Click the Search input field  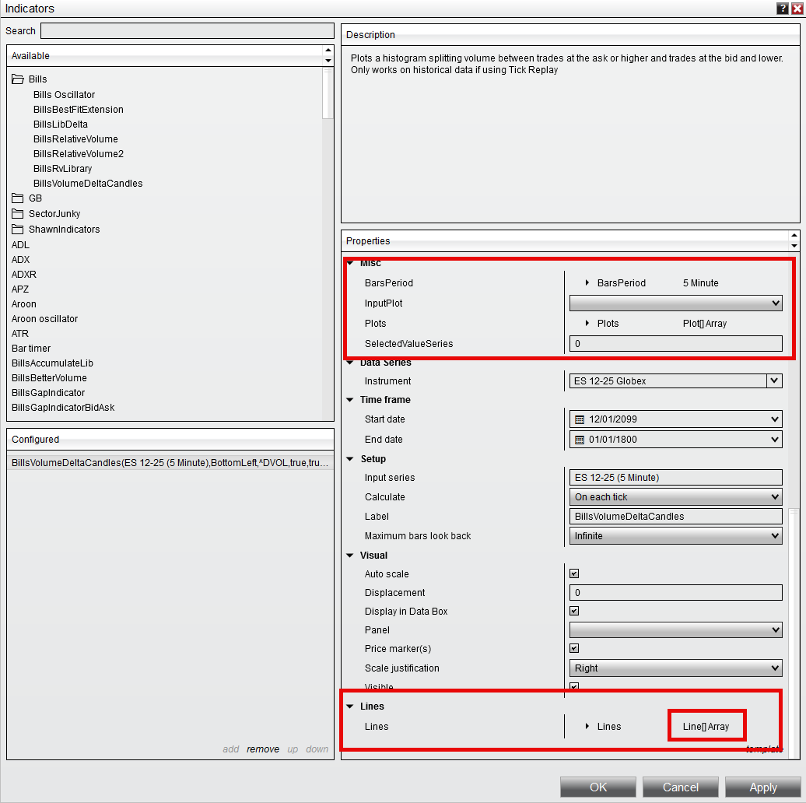187,31
